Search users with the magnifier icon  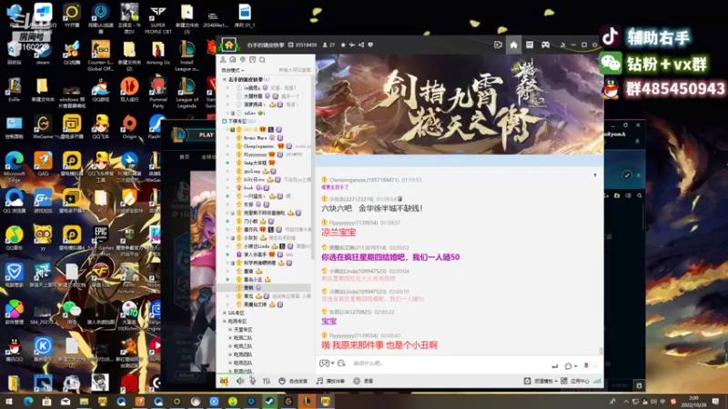262,60
